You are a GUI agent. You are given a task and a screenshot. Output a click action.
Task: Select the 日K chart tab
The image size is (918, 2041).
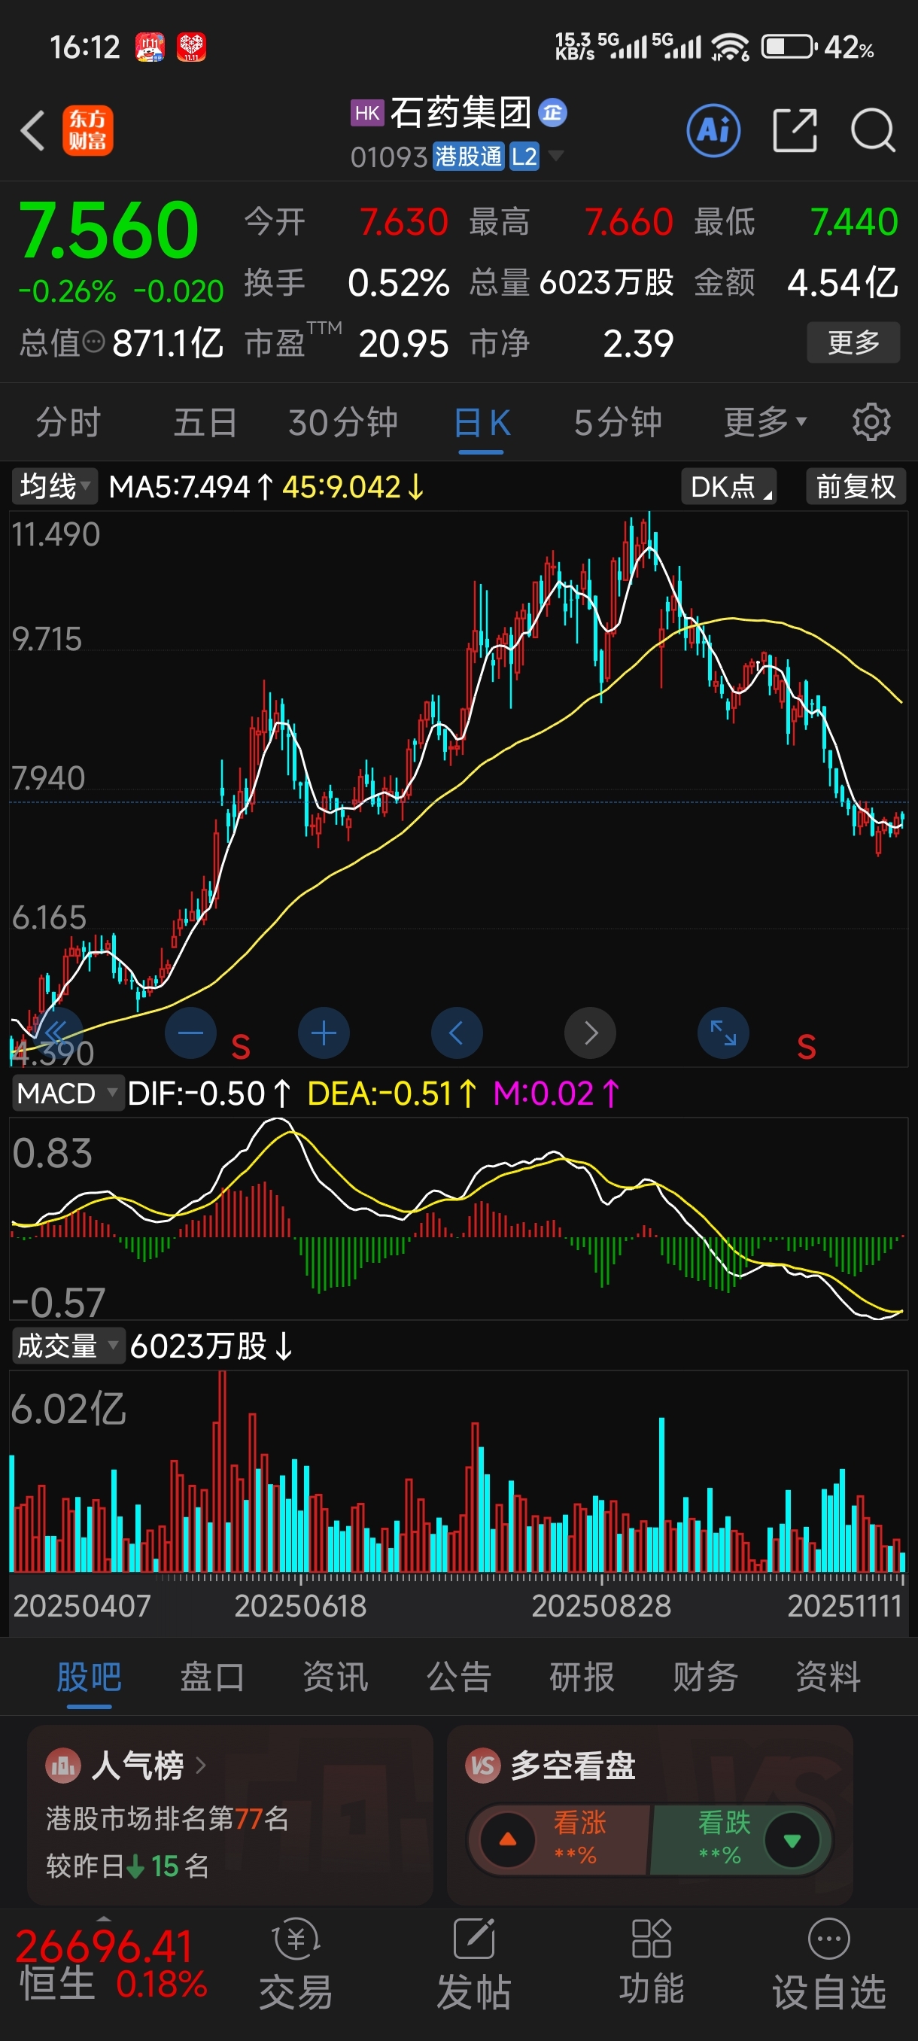click(x=482, y=422)
